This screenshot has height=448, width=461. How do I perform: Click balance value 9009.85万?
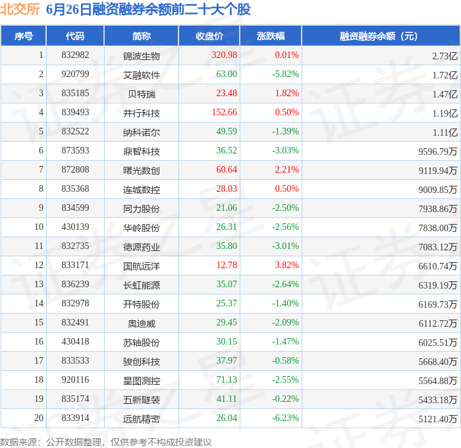click(438, 190)
